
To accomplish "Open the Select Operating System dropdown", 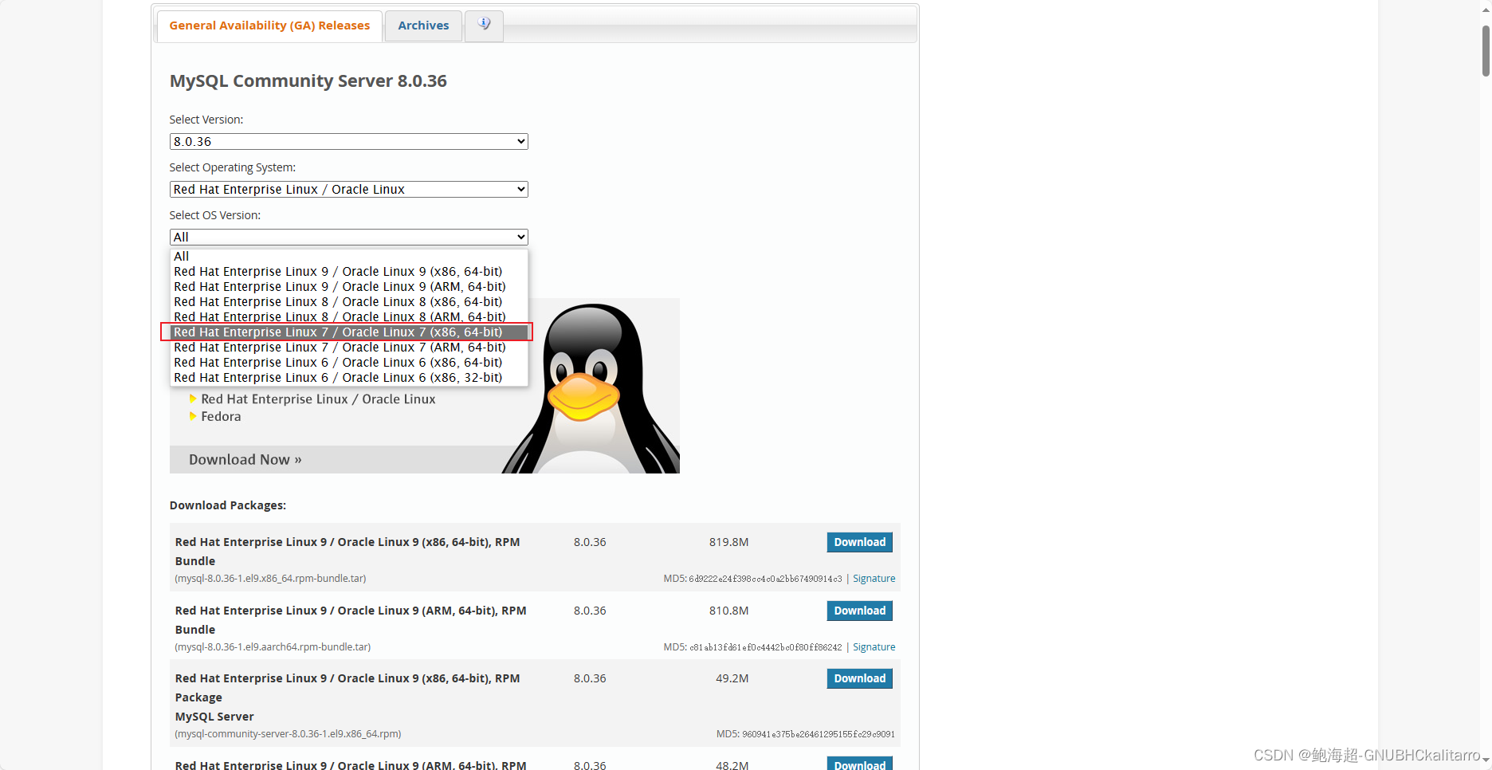I will click(348, 189).
